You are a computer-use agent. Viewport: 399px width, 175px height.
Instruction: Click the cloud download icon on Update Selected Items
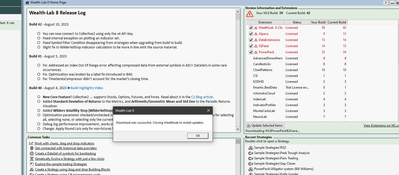click(249, 126)
